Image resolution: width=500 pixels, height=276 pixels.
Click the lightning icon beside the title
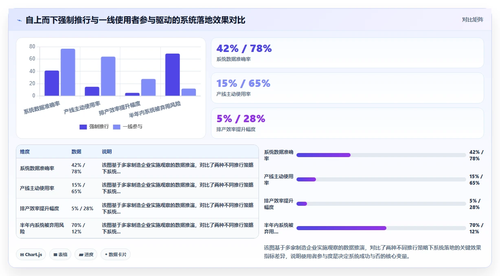[x=19, y=20]
